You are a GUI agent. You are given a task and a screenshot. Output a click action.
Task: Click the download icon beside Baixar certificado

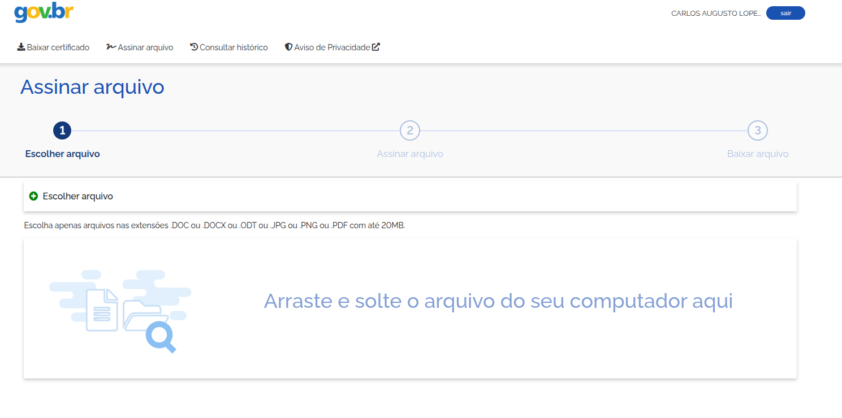(21, 47)
